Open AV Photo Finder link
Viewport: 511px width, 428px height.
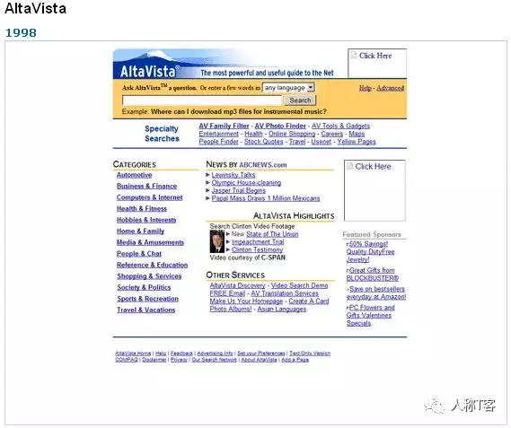280,126
